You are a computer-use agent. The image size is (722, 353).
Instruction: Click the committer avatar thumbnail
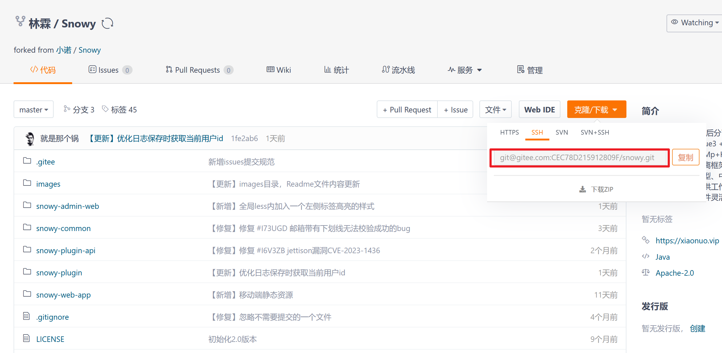click(x=30, y=139)
